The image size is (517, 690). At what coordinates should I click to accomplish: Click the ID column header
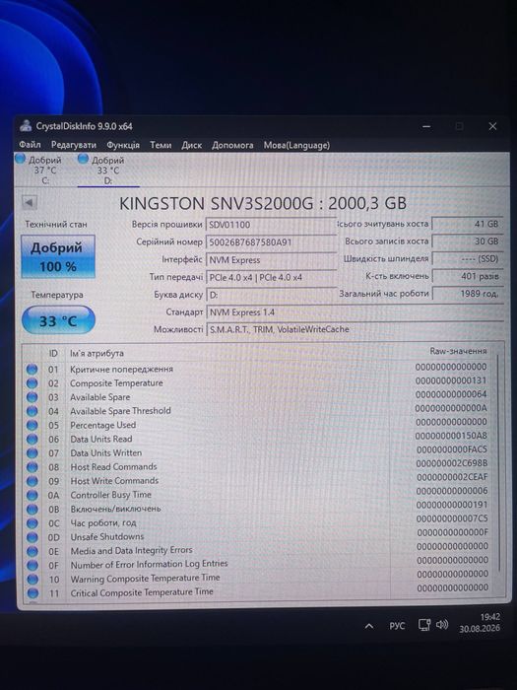(x=53, y=353)
